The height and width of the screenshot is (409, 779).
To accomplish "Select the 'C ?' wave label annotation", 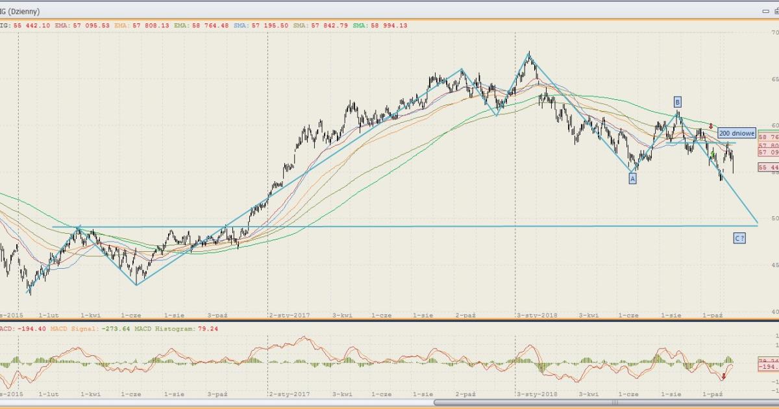I will tap(739, 238).
